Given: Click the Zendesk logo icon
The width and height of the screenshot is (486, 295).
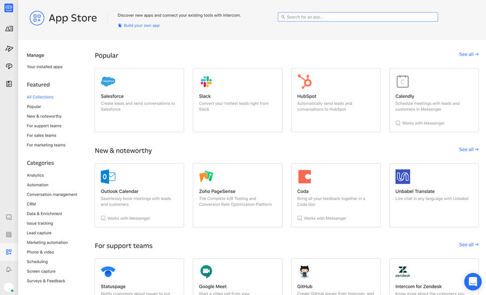Looking at the screenshot, I should (403, 271).
